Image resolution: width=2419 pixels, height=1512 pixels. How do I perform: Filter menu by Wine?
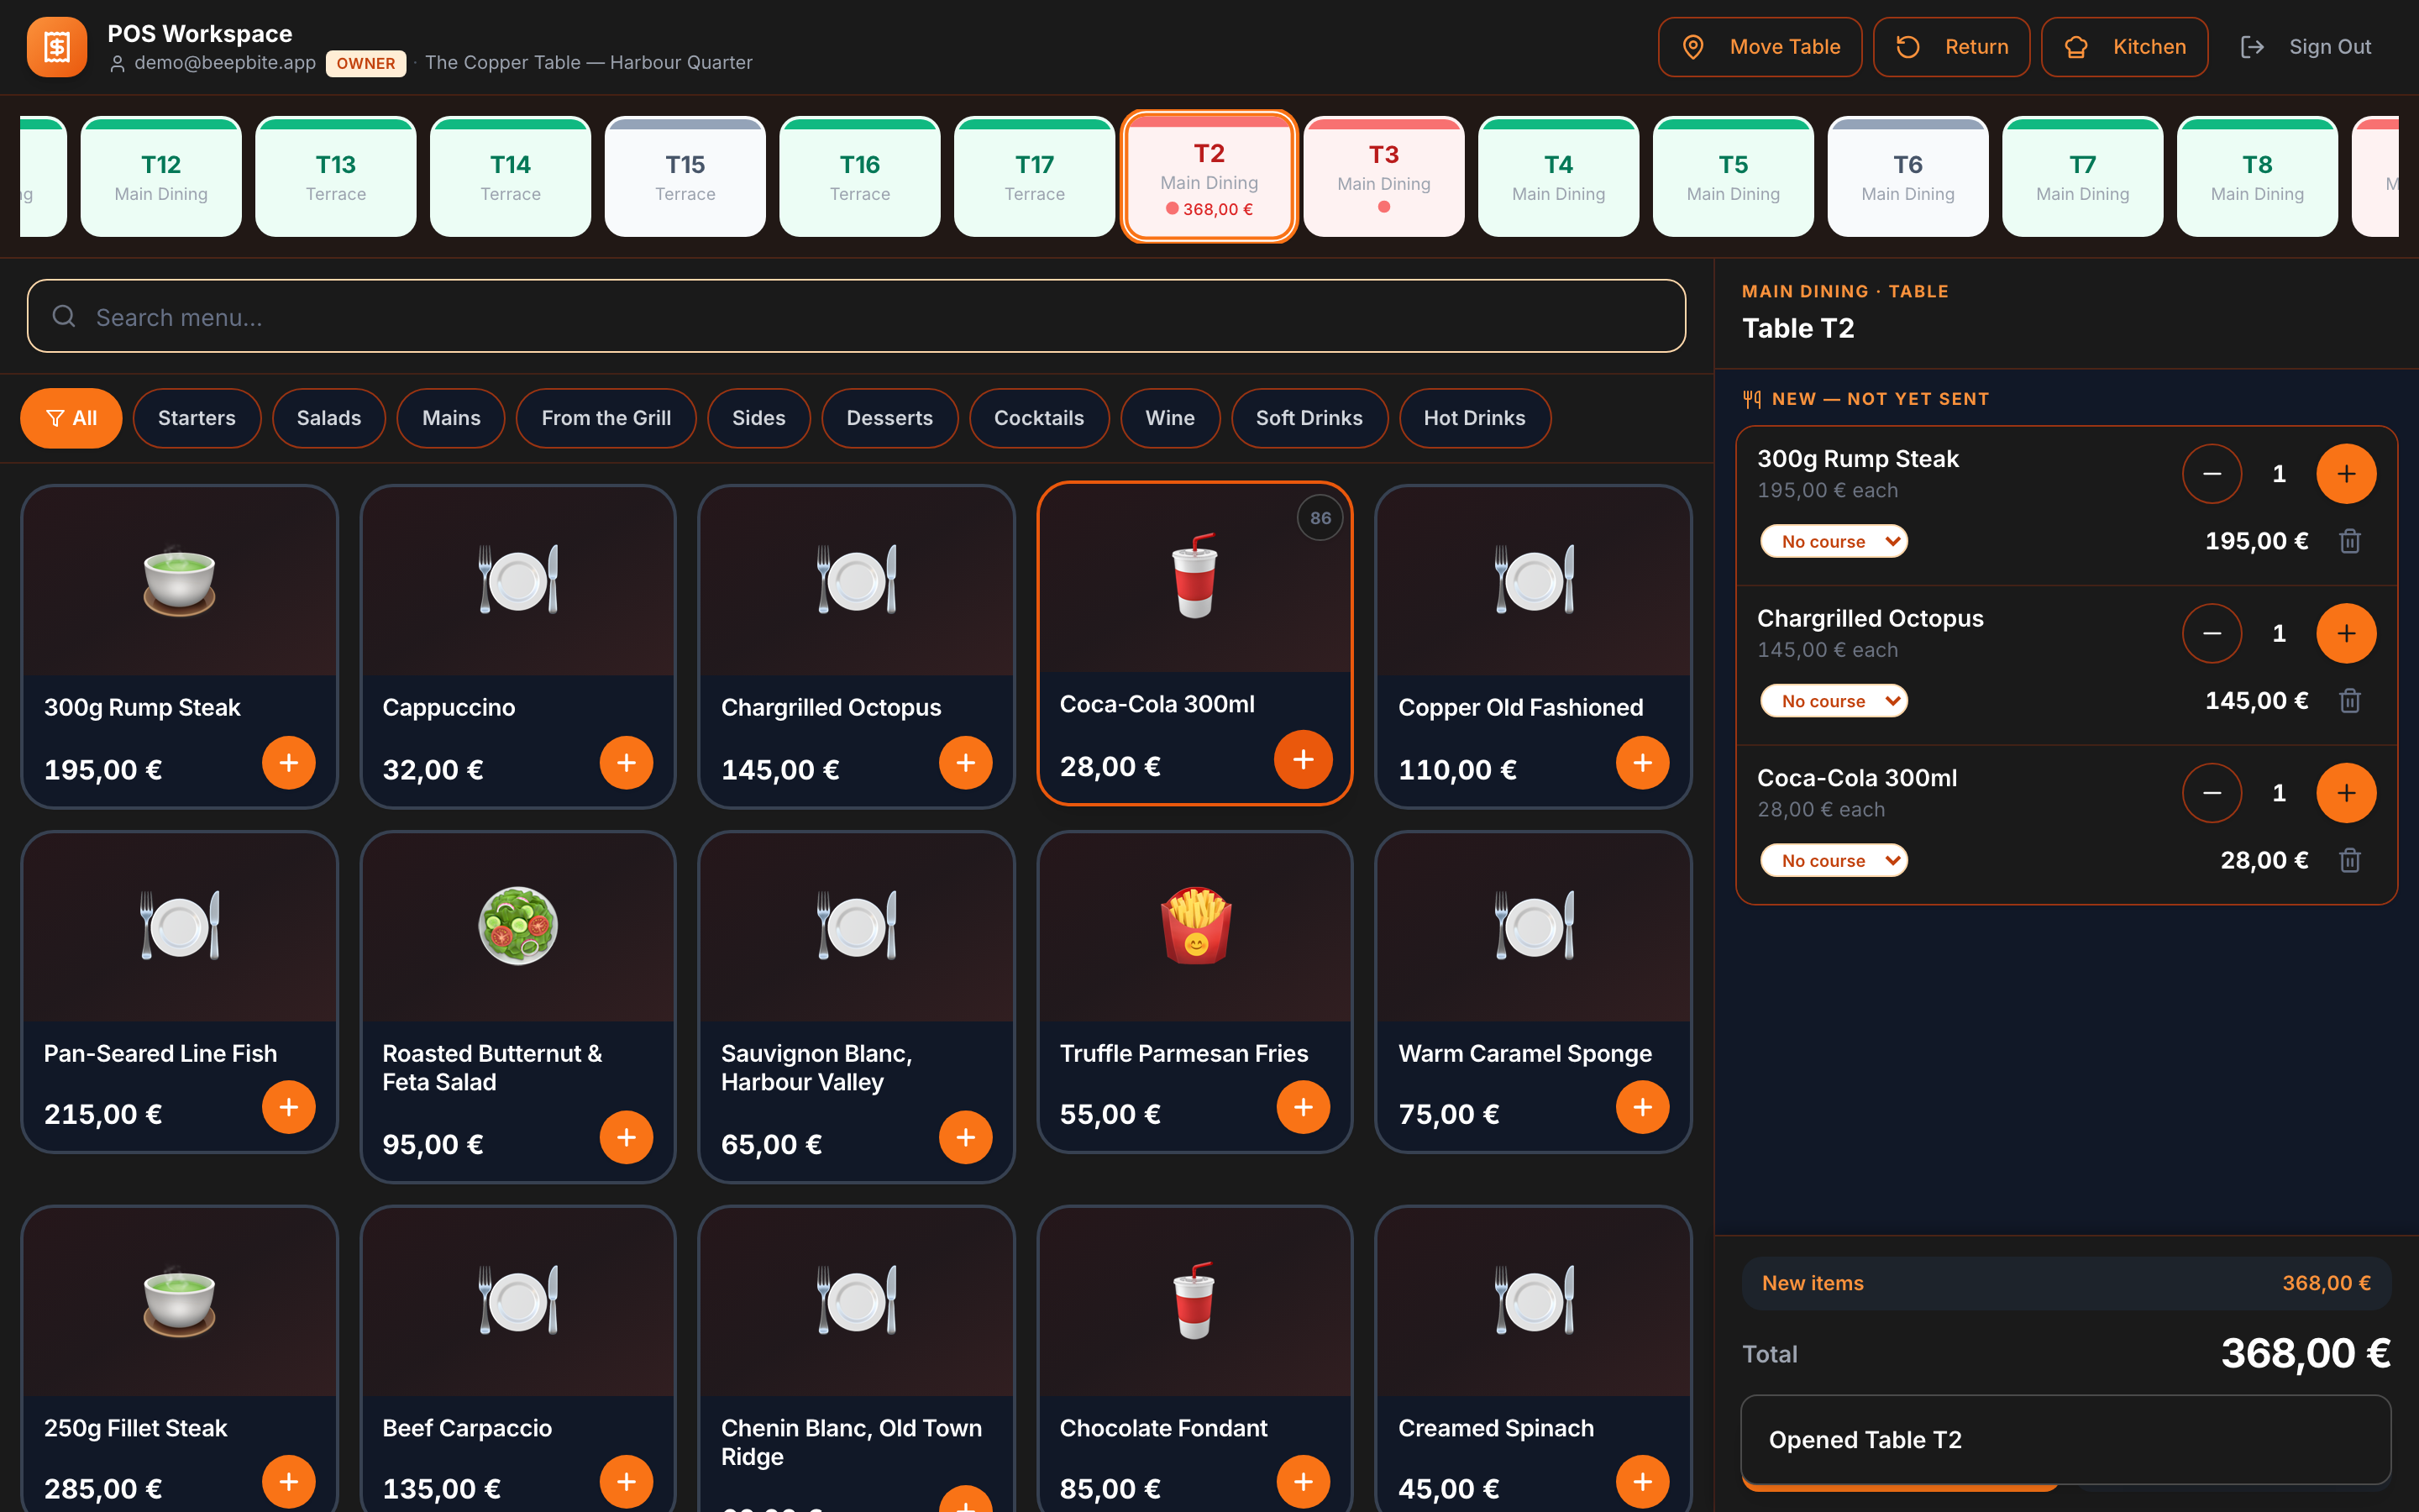[1171, 418]
